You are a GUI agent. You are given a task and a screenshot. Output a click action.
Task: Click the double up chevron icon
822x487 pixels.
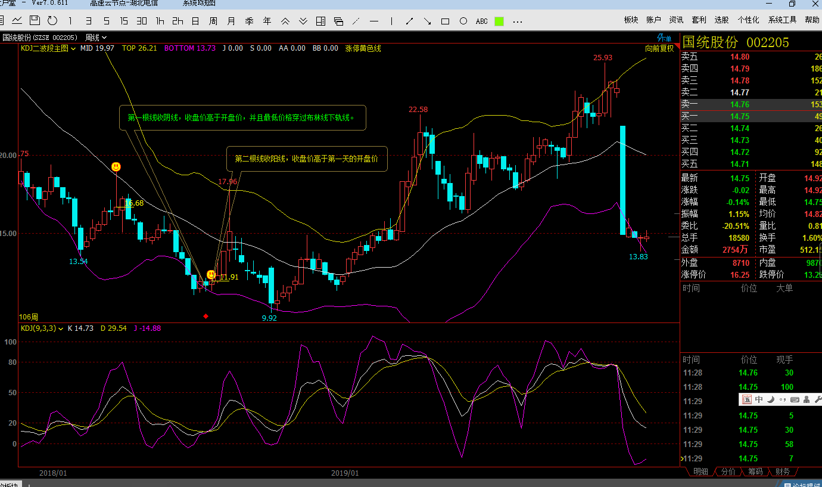(285, 21)
